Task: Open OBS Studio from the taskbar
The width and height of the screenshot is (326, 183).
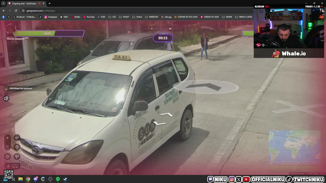Action: pos(50,179)
